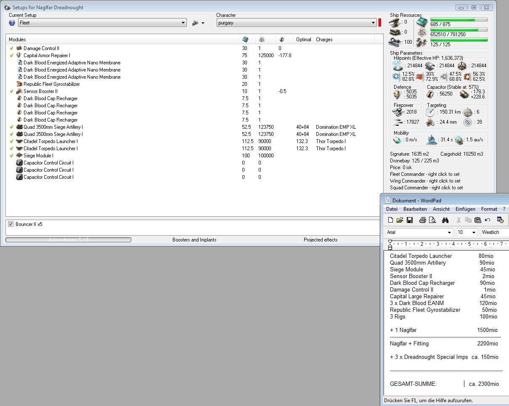Click the WordPad Save icon
The image size is (509, 406).
tap(410, 220)
